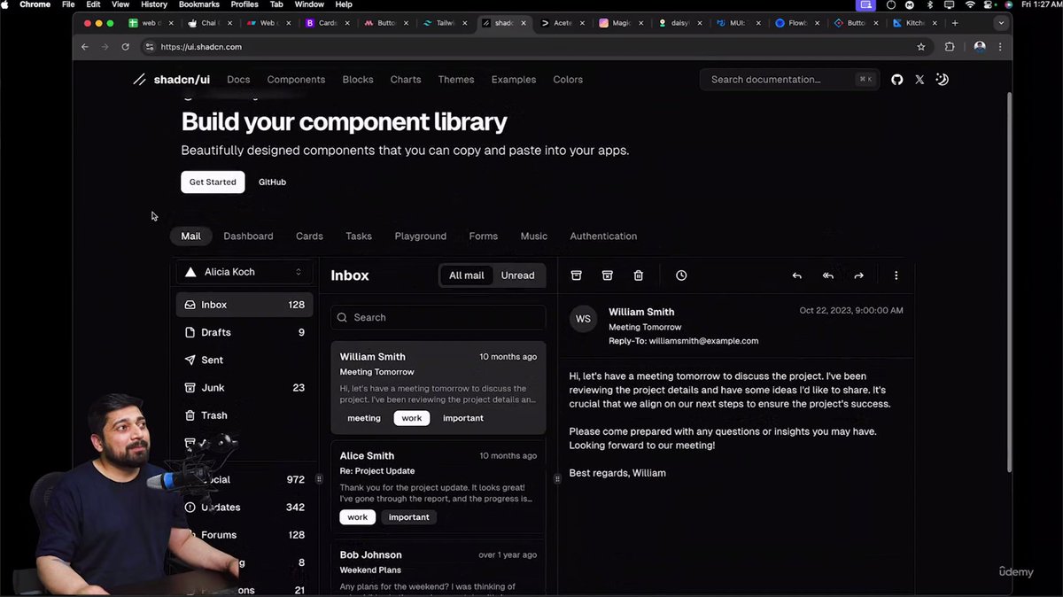Click the 'work' tag on William Smith's email
1063x597 pixels.
412,418
